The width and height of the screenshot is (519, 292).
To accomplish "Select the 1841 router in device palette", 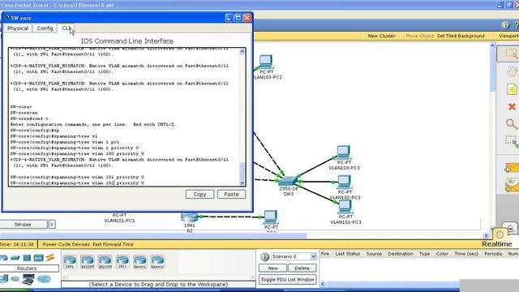I will pyautogui.click(x=70, y=261).
